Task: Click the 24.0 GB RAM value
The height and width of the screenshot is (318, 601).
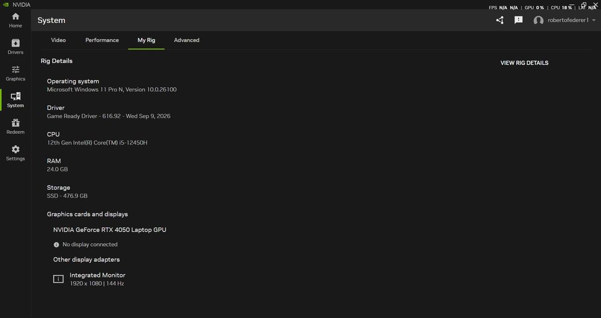Action: (x=58, y=169)
